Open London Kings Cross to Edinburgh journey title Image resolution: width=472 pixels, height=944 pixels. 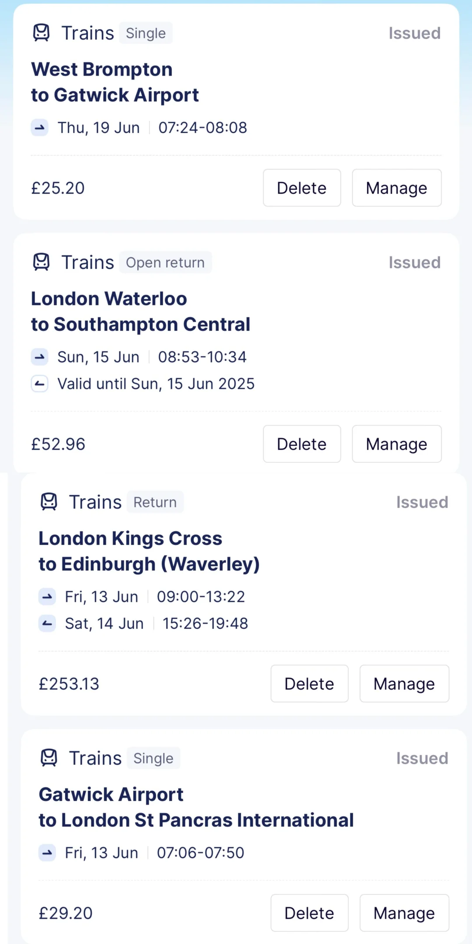pyautogui.click(x=149, y=551)
